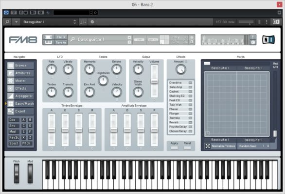Toggle the rack view icon above the keyboard icon
Viewport: 285px width, 194px height.
click(x=48, y=37)
